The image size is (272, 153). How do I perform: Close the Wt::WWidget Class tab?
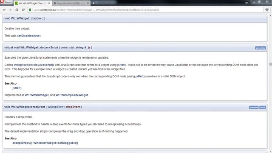(x=49, y=3)
